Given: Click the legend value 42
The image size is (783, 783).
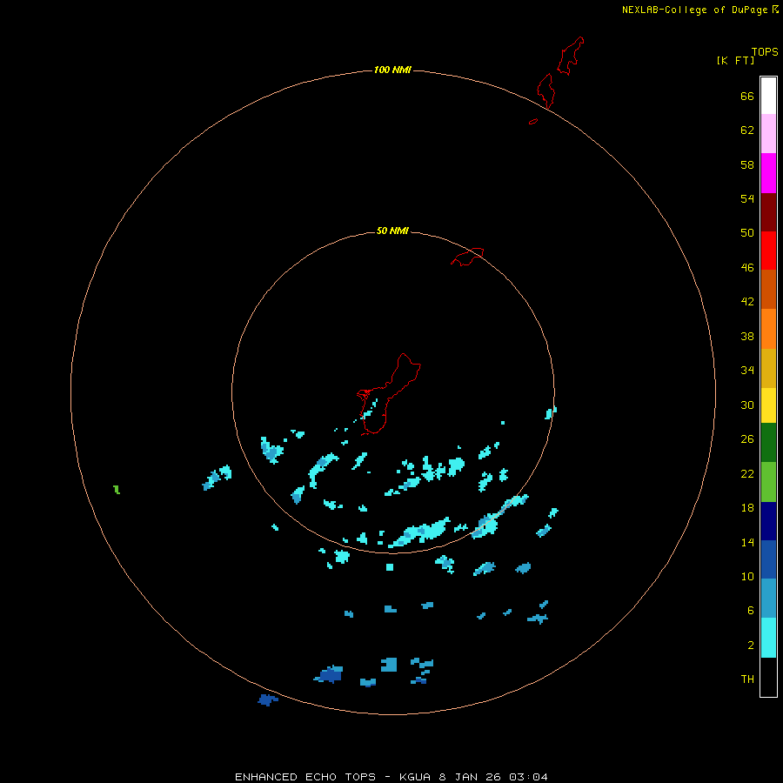Looking at the screenshot, I should click(747, 301).
